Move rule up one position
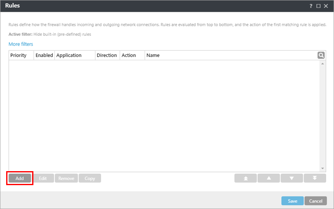The width and height of the screenshot is (334, 209). pyautogui.click(x=268, y=178)
